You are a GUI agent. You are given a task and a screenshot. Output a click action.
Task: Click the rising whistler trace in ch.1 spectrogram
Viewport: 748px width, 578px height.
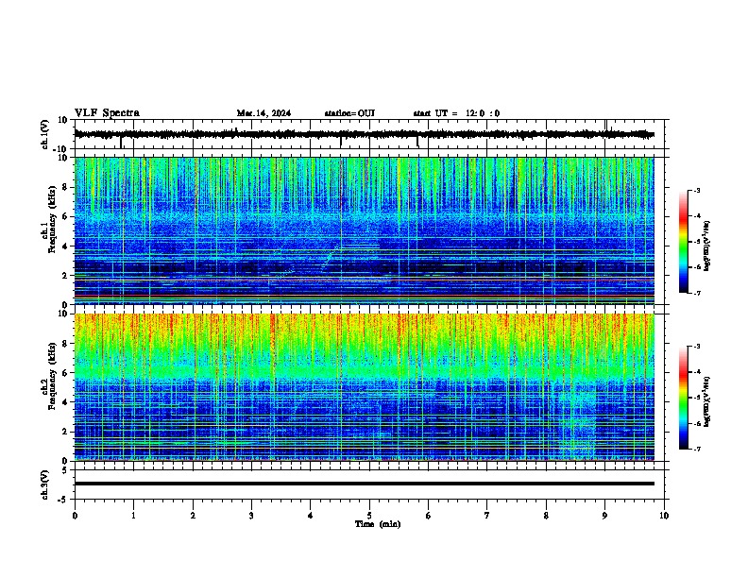click(x=331, y=258)
